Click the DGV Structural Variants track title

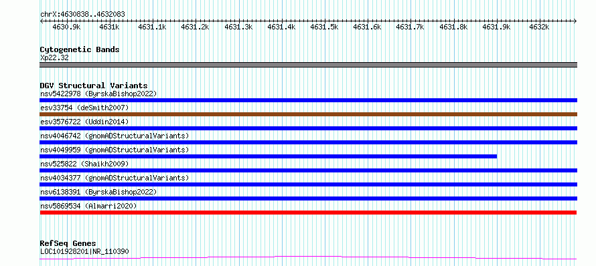pos(94,86)
